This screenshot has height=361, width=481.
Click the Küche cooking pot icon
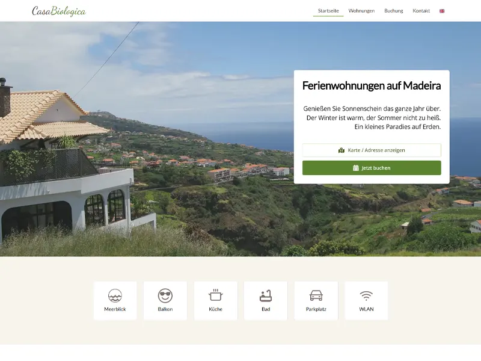(x=215, y=295)
